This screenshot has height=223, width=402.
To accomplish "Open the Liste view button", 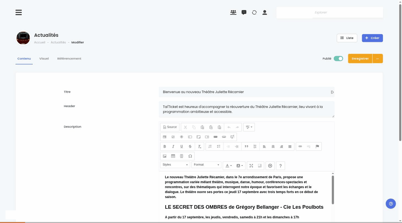I will 347,38.
